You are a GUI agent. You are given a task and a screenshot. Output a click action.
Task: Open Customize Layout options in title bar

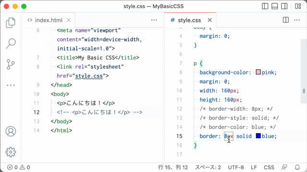(x=298, y=6)
